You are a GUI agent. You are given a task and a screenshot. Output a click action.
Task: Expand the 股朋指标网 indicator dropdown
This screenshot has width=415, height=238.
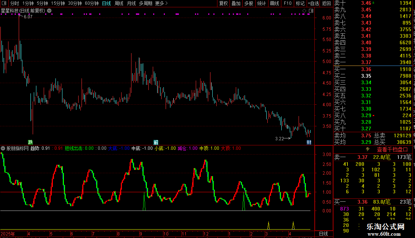(x=3, y=148)
